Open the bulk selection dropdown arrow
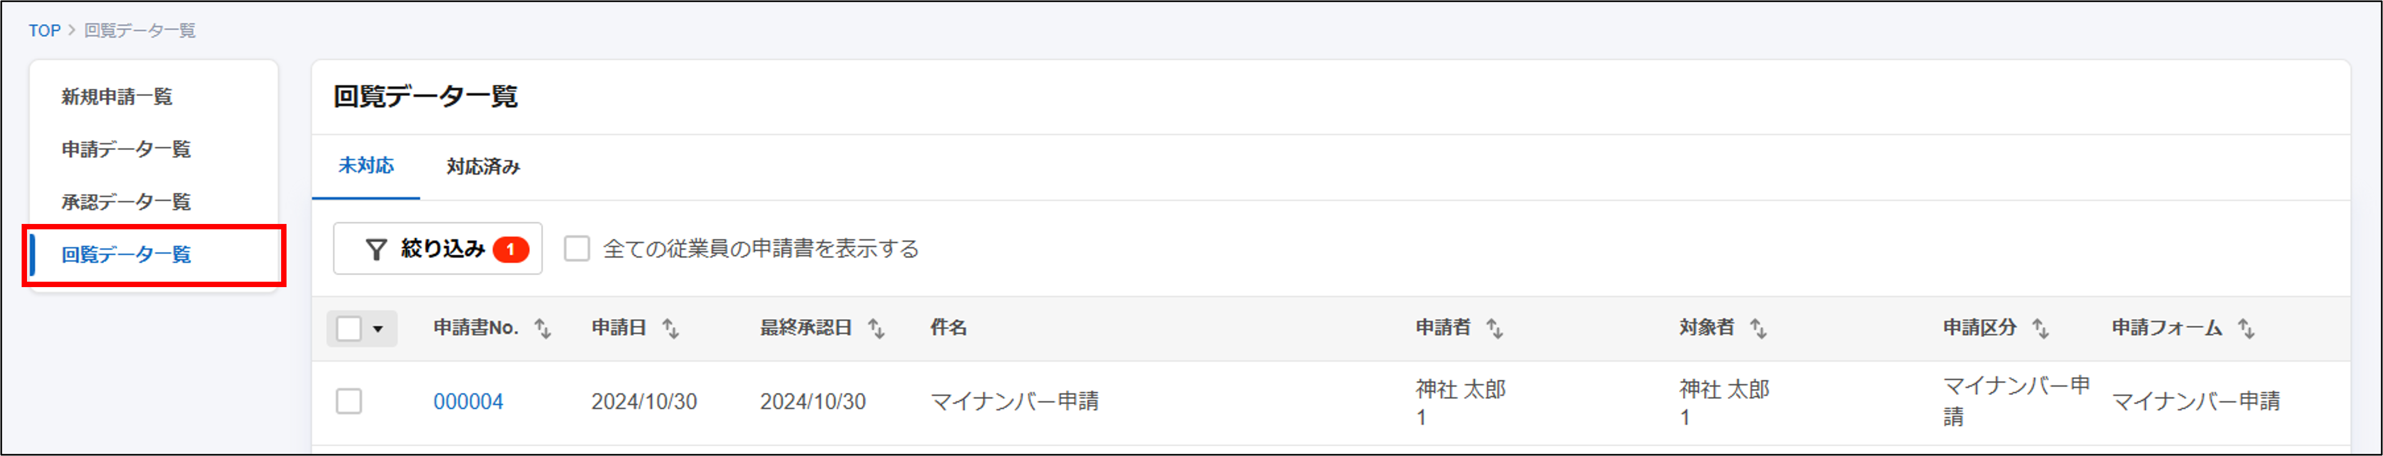Viewport: 2383px width, 456px height. 377,330
